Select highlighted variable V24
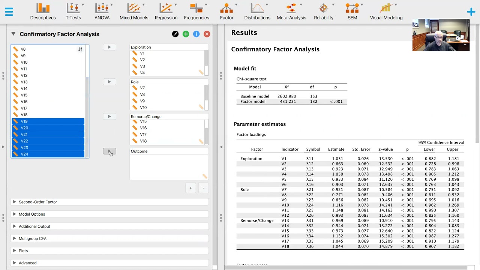 coord(48,154)
